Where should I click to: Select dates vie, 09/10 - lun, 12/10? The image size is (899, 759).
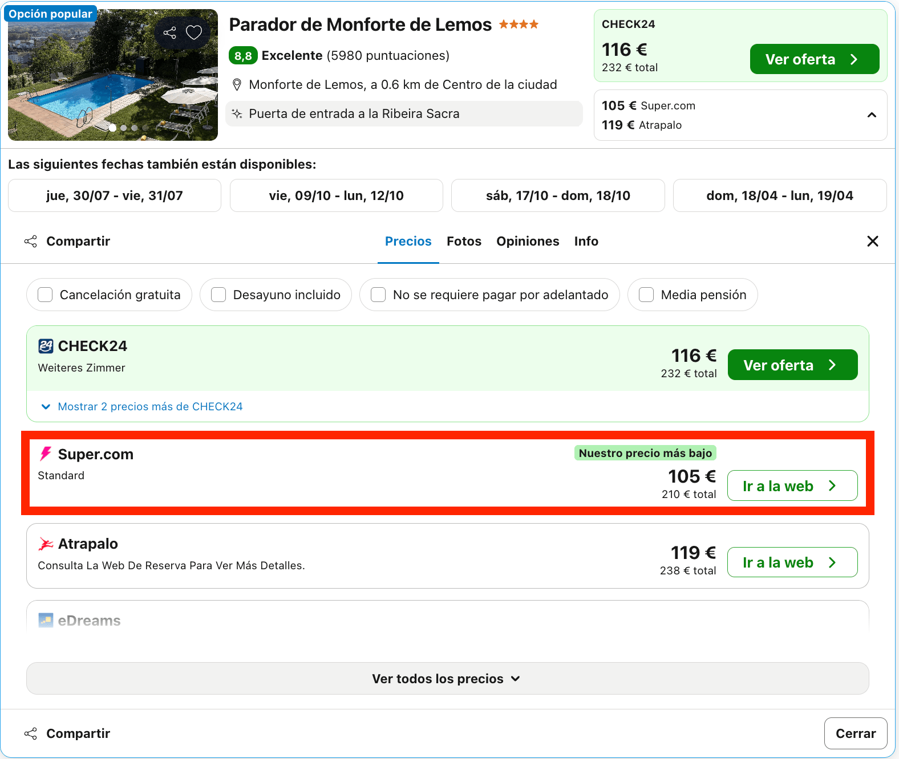[337, 195]
